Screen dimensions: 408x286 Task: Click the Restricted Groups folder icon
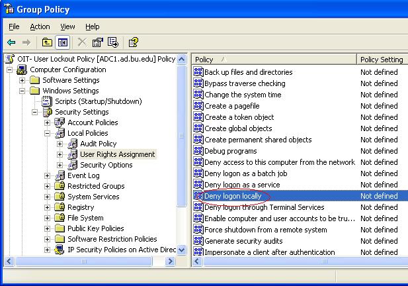point(60,186)
